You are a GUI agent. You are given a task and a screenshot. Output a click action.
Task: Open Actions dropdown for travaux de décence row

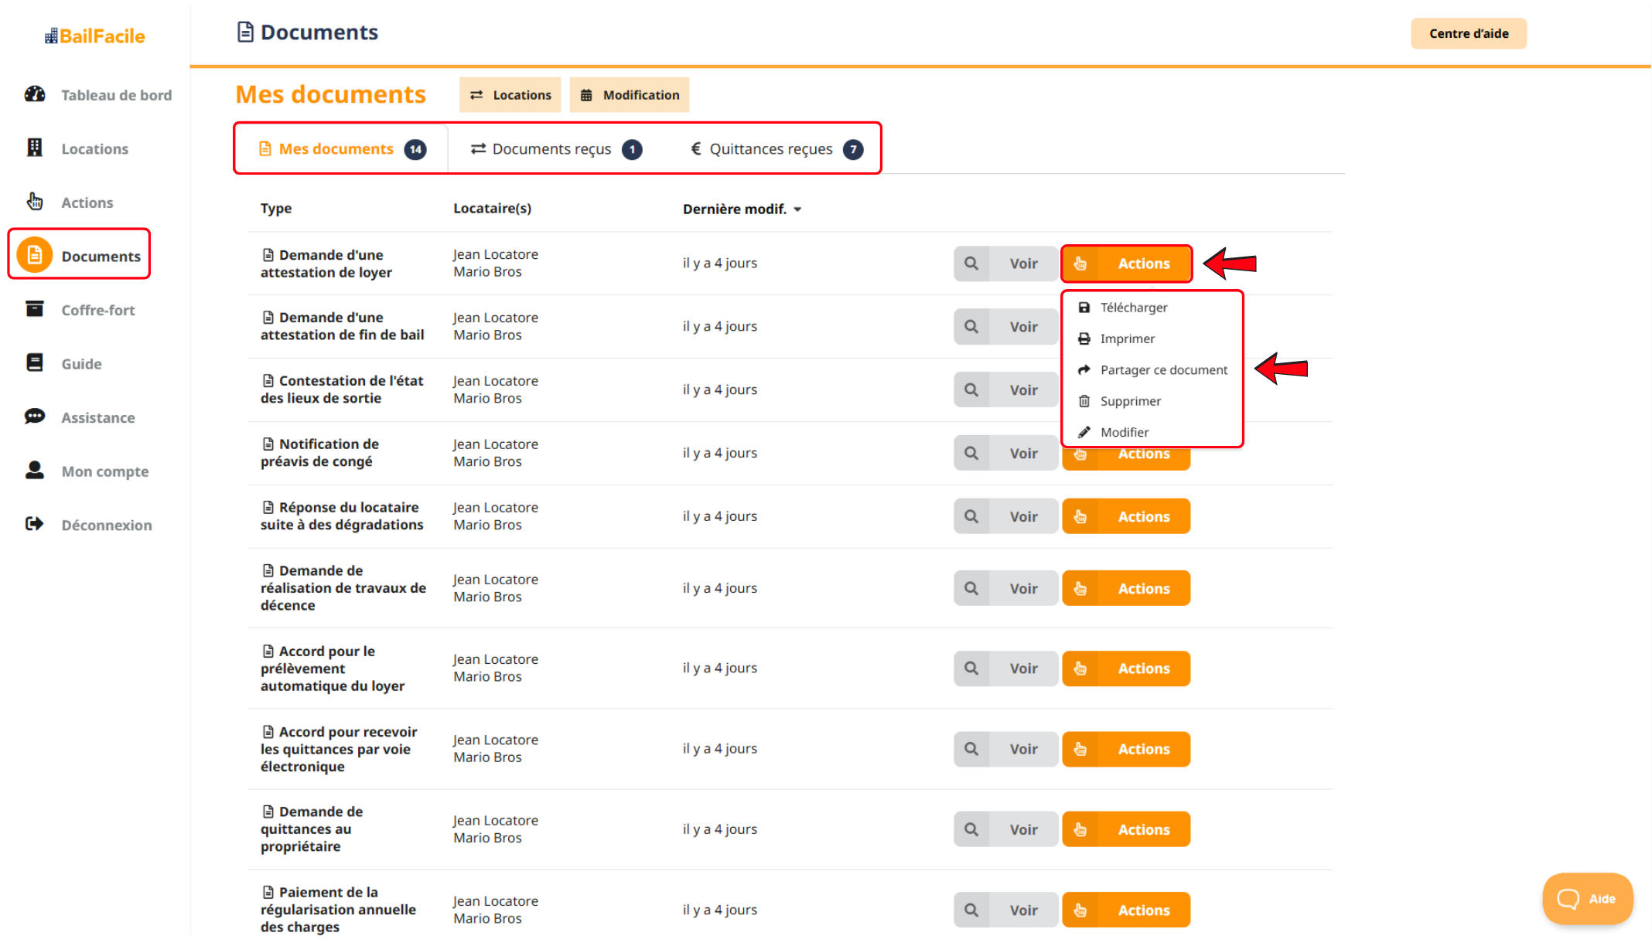[x=1125, y=588]
